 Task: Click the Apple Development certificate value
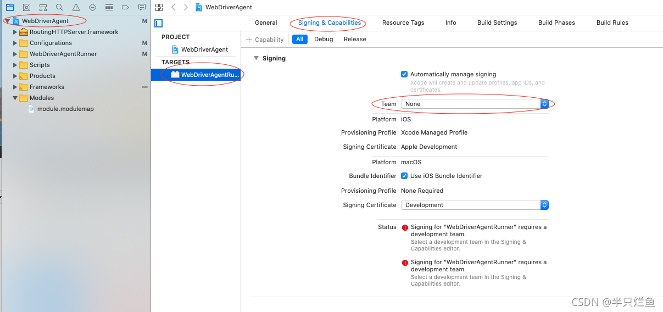429,147
